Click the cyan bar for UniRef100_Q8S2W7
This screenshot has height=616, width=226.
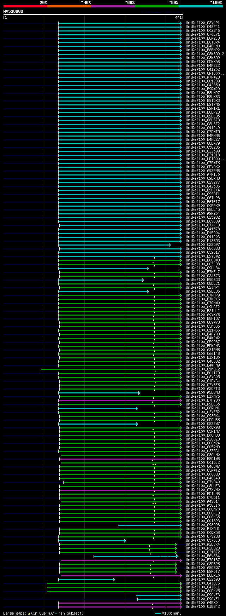pos(98,424)
